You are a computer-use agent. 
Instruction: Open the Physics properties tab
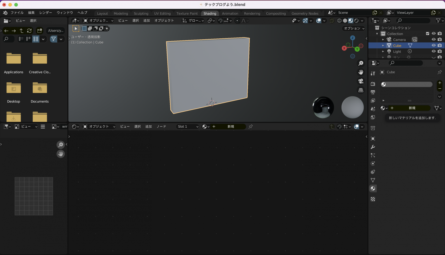373,163
